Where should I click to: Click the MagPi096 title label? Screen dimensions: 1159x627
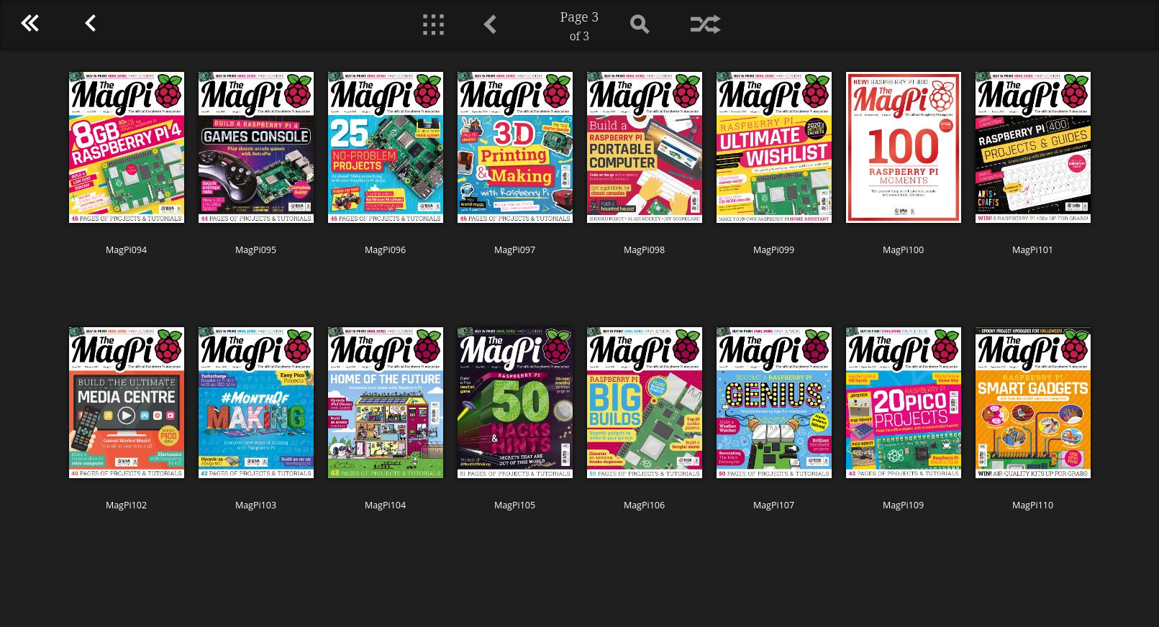pyautogui.click(x=386, y=250)
